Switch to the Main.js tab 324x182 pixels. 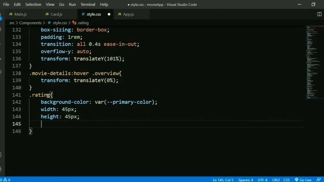tap(20, 14)
